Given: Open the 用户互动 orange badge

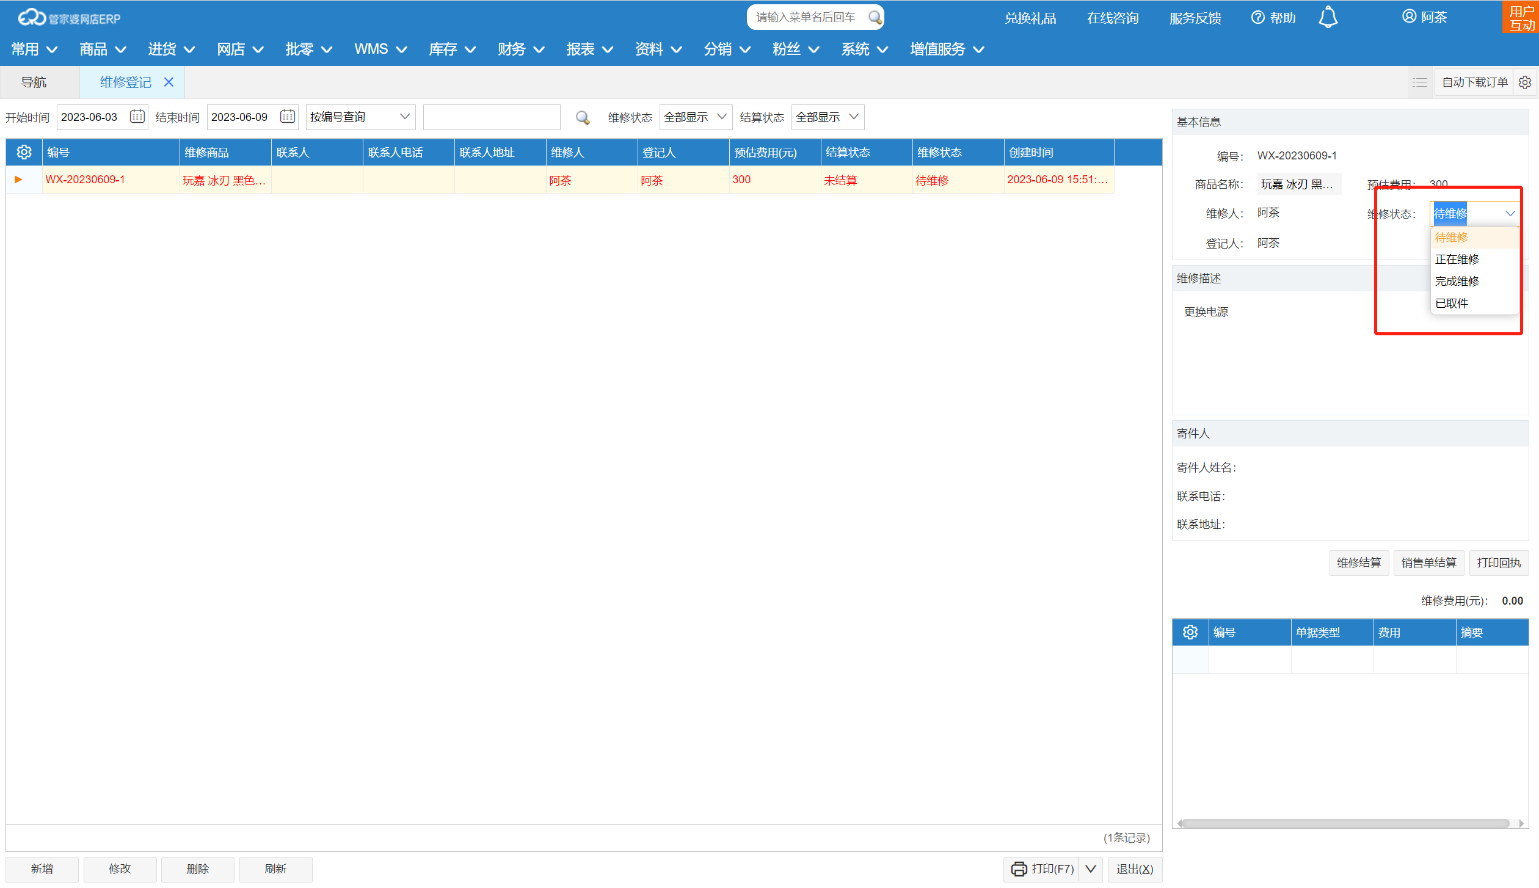Looking at the screenshot, I should (1521, 17).
